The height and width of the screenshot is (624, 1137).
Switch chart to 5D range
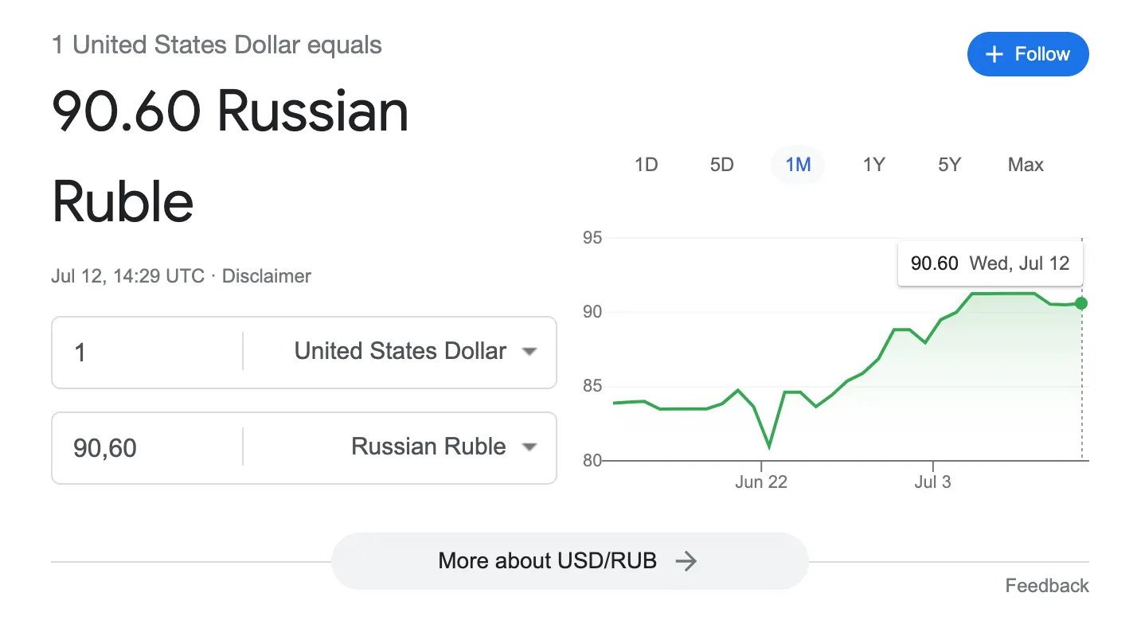[x=721, y=165]
